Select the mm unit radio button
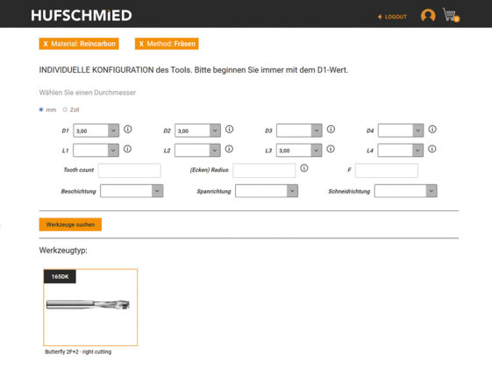 [x=41, y=110]
